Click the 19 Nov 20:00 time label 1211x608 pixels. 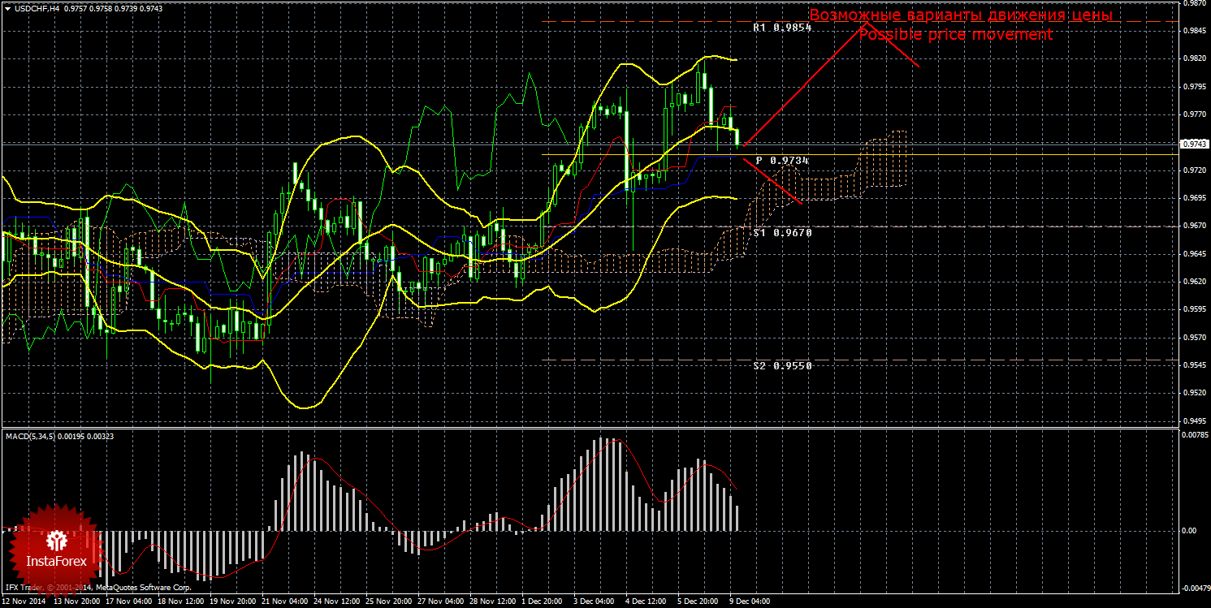[233, 602]
